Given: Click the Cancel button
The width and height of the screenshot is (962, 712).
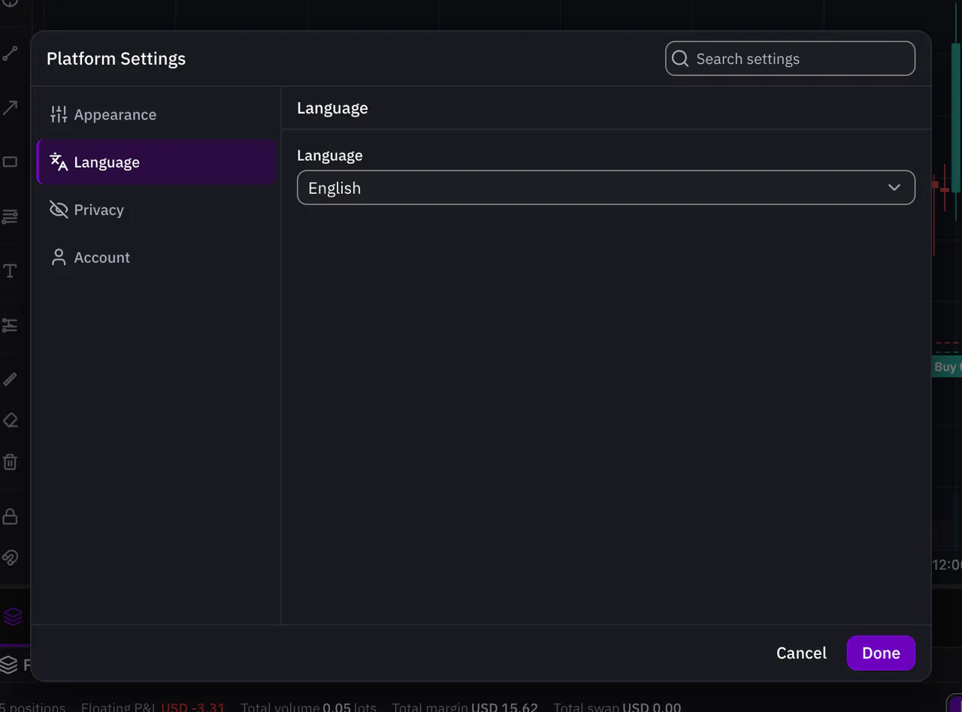Looking at the screenshot, I should [x=801, y=653].
